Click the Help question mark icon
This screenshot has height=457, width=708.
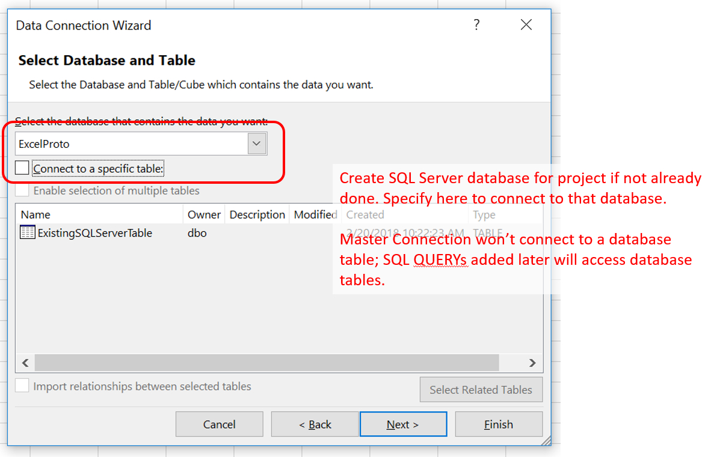coord(476,25)
